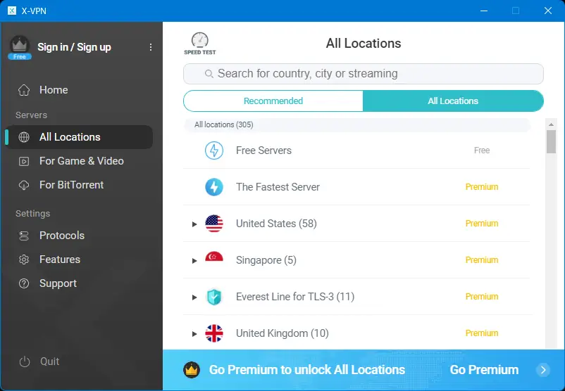The image size is (565, 391).
Task: Click the location search input field
Action: (x=363, y=74)
